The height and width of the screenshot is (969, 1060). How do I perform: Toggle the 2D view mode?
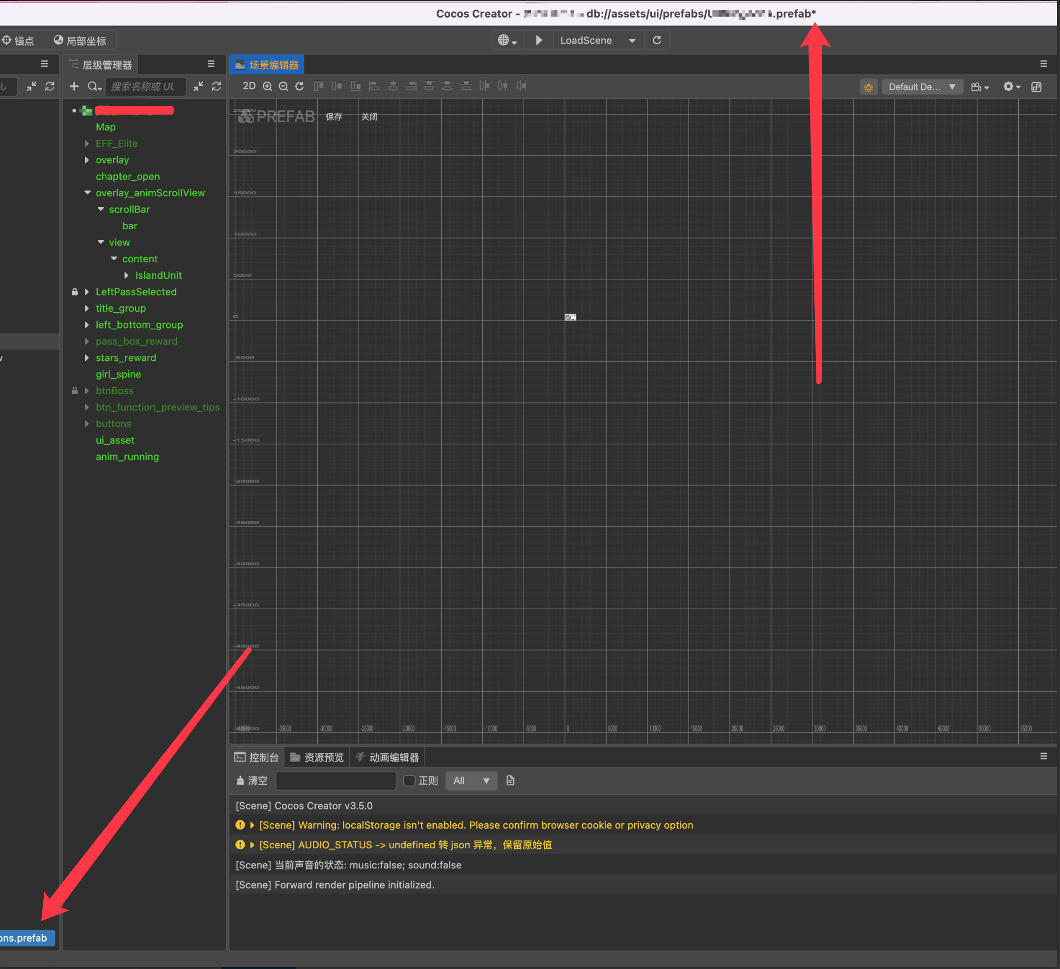point(249,86)
